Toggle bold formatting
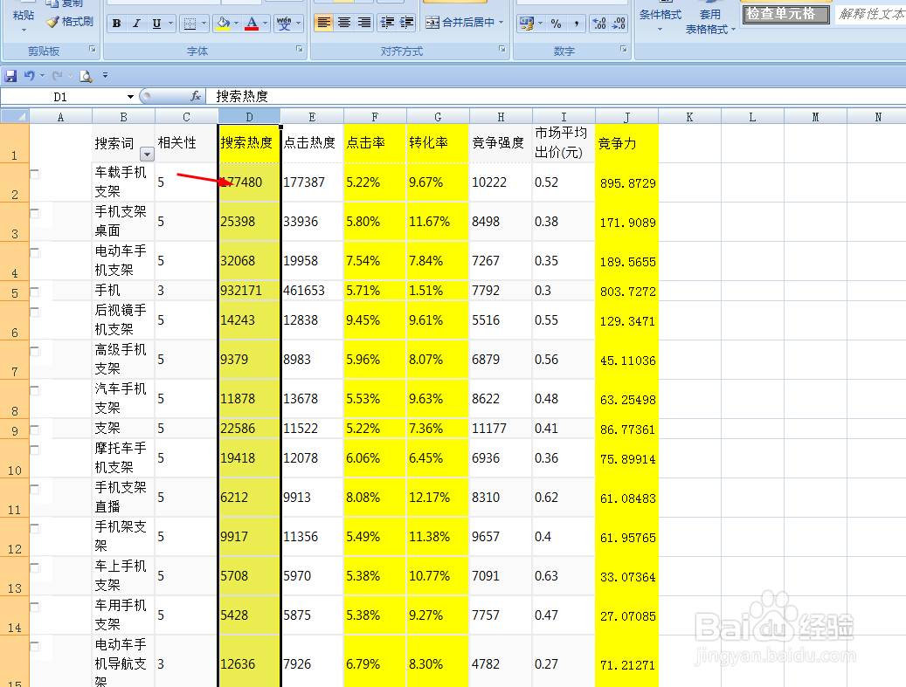Image resolution: width=906 pixels, height=687 pixels. (118, 24)
